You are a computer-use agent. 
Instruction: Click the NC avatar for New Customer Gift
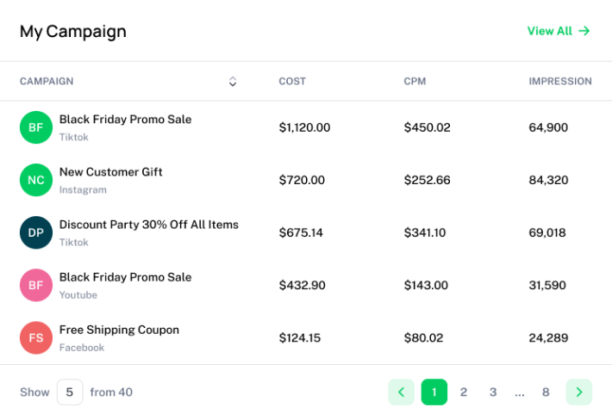(x=36, y=180)
